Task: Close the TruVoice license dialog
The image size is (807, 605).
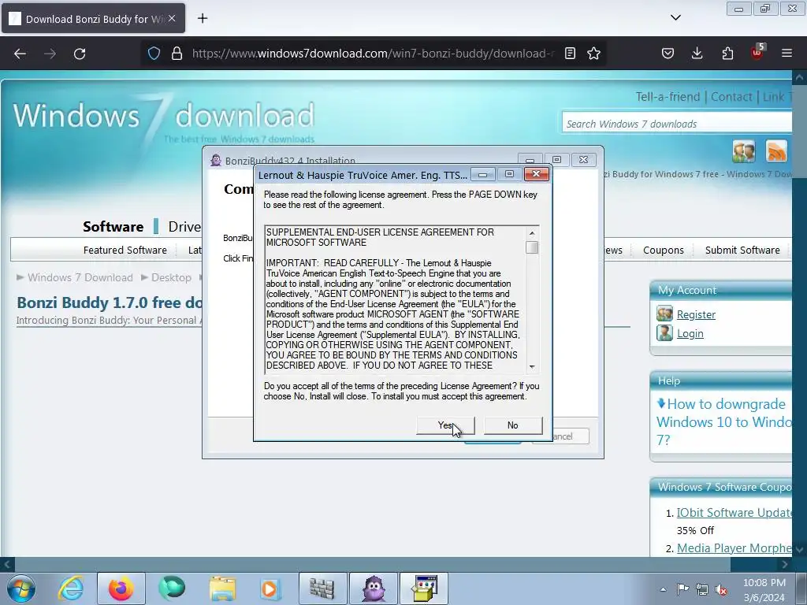Action: click(536, 174)
